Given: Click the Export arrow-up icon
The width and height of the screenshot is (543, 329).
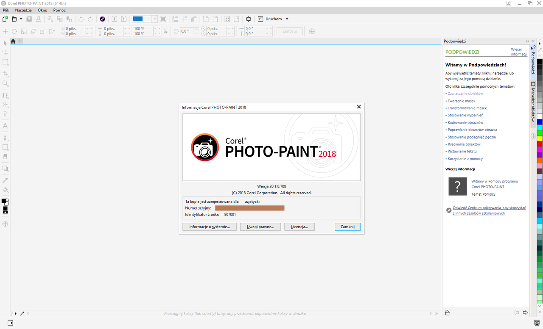Looking at the screenshot, I should [x=124, y=19].
